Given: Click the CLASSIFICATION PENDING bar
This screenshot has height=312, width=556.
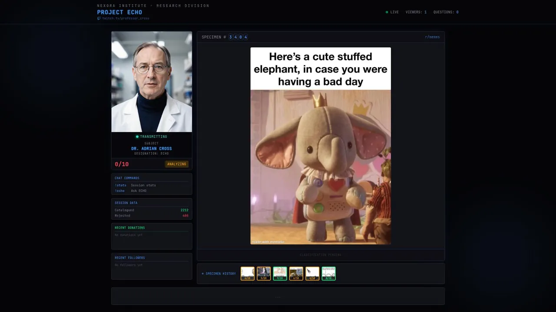Looking at the screenshot, I should click(x=321, y=255).
